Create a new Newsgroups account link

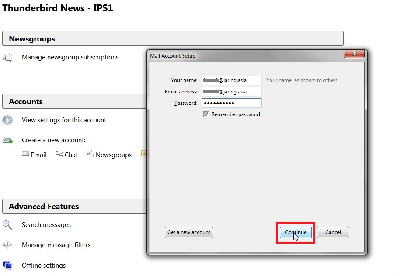114,155
